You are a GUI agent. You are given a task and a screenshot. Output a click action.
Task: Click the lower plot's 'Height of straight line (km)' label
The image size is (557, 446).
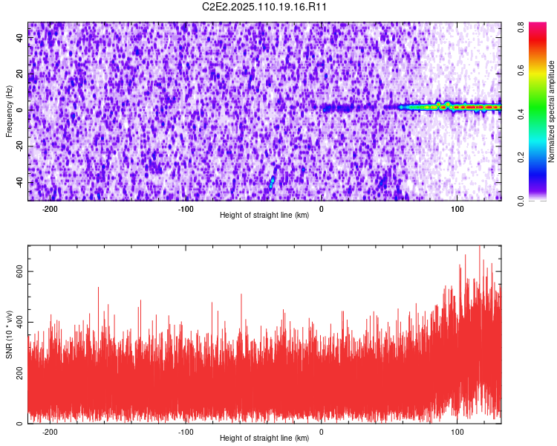coord(264,438)
